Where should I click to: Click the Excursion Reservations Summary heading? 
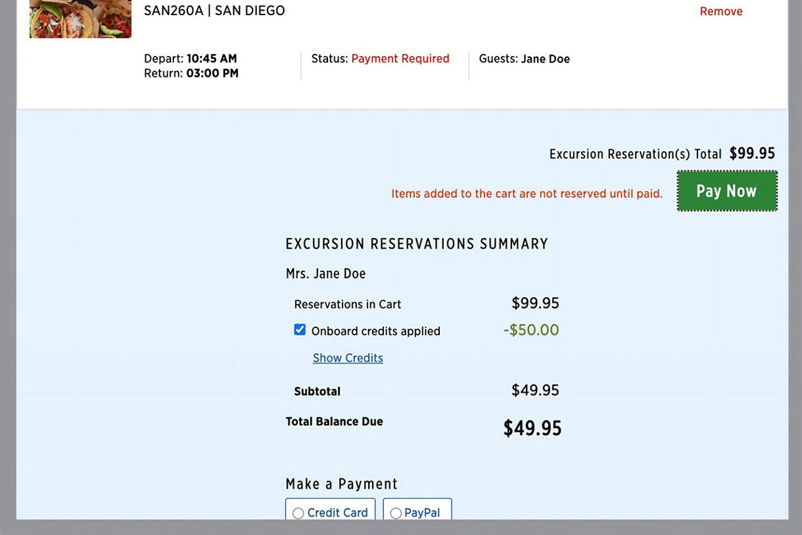tap(417, 244)
